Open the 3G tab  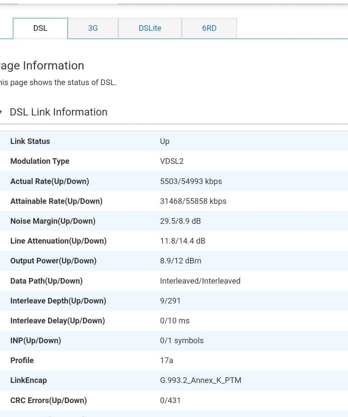93,28
